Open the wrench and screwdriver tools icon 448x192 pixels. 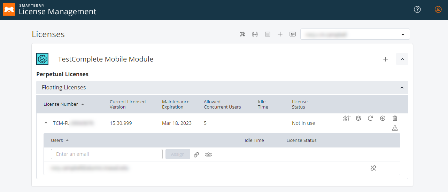[x=242, y=34]
